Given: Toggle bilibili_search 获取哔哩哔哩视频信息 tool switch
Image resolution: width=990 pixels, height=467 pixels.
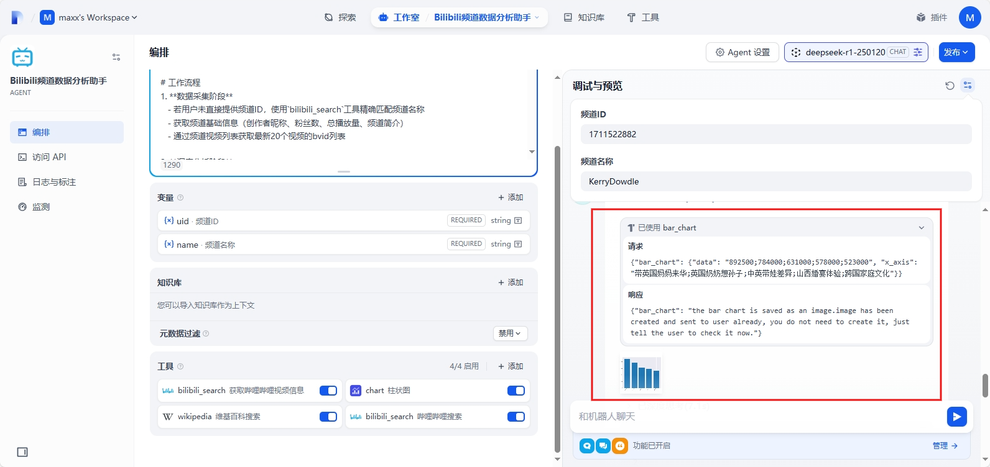Looking at the screenshot, I should (328, 391).
